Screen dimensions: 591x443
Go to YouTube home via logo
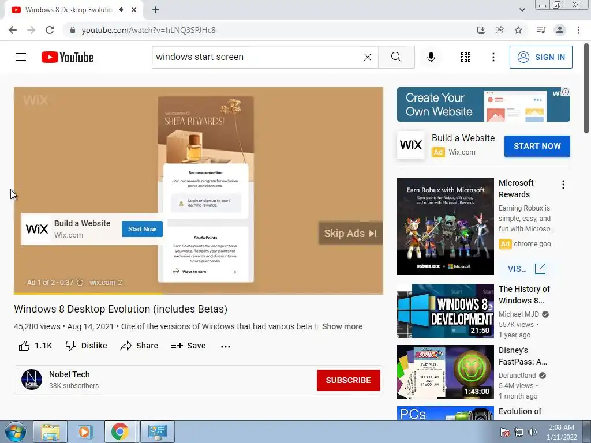click(68, 57)
